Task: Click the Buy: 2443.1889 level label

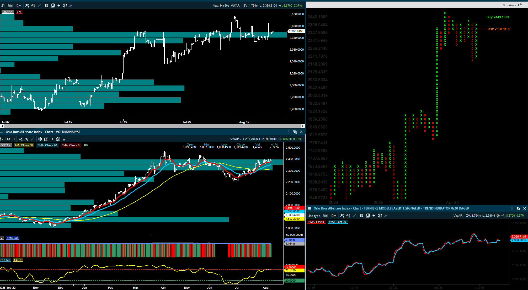Action: pos(498,17)
